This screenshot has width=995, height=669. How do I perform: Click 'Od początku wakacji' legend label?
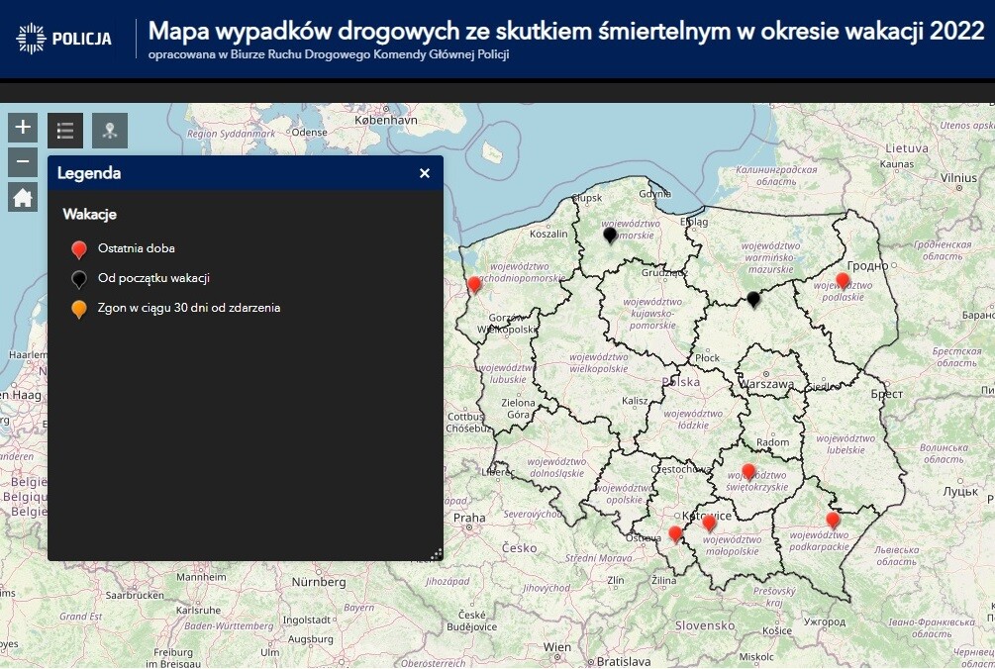[x=153, y=278]
